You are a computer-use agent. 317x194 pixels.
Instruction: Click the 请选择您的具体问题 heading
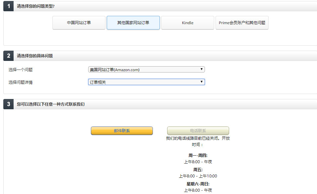click(x=35, y=56)
